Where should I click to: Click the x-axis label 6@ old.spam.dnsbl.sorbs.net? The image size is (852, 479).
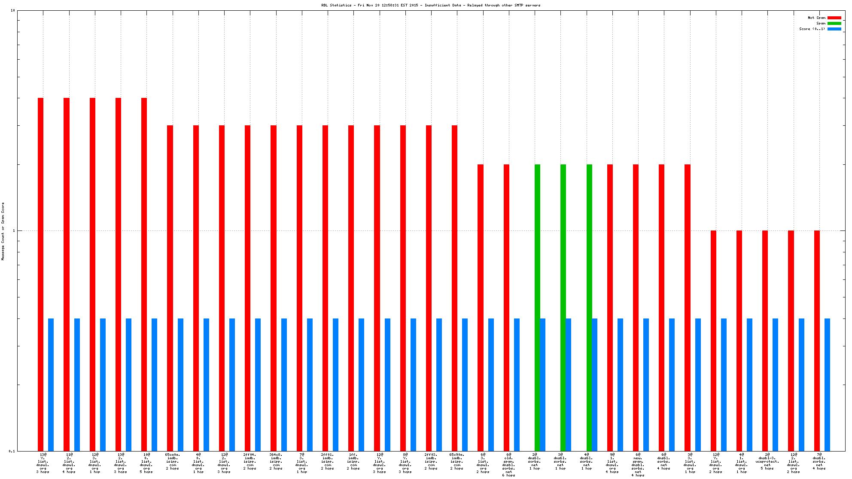pos(509,465)
